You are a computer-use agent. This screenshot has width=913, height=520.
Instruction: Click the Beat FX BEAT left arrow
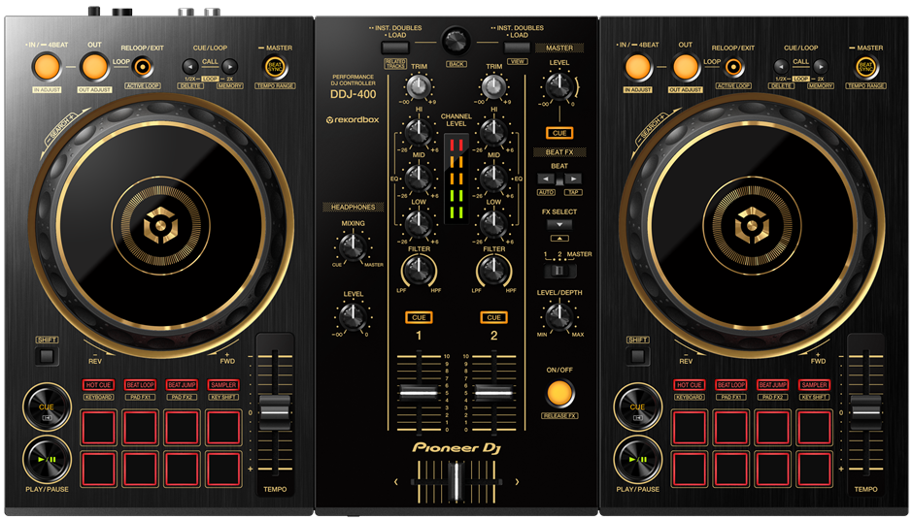tap(546, 179)
